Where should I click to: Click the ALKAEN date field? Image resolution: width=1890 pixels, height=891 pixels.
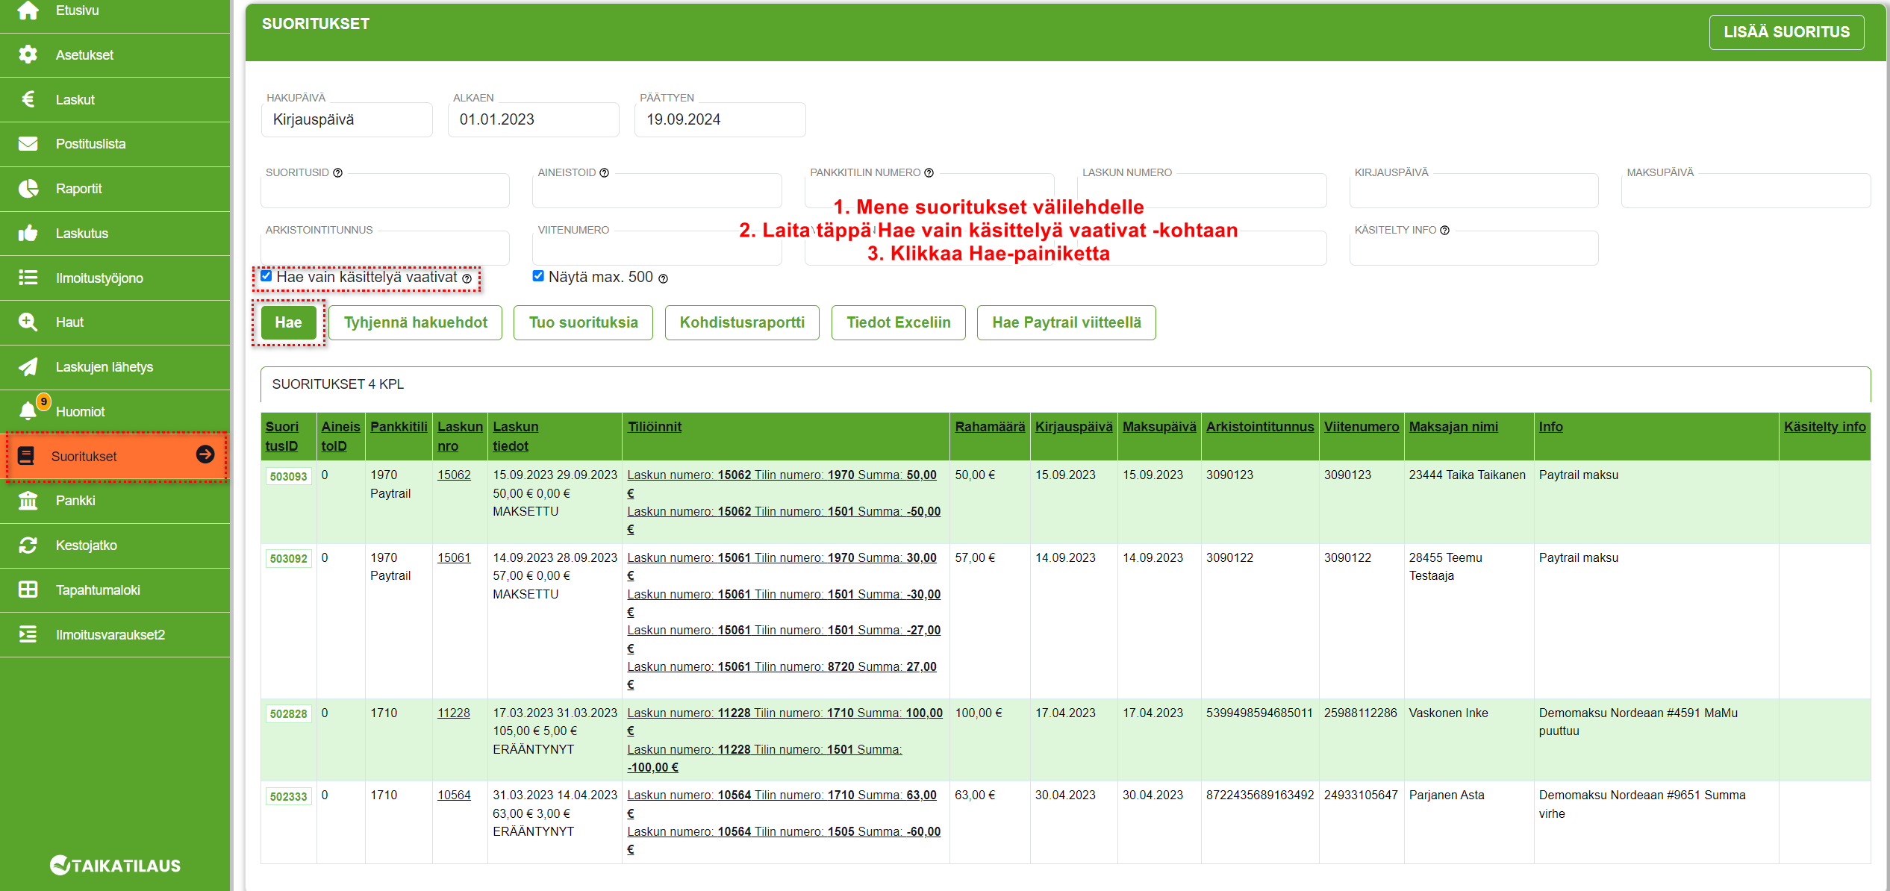(534, 119)
